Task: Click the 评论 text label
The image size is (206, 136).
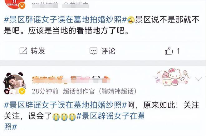Action: [x=108, y=51]
